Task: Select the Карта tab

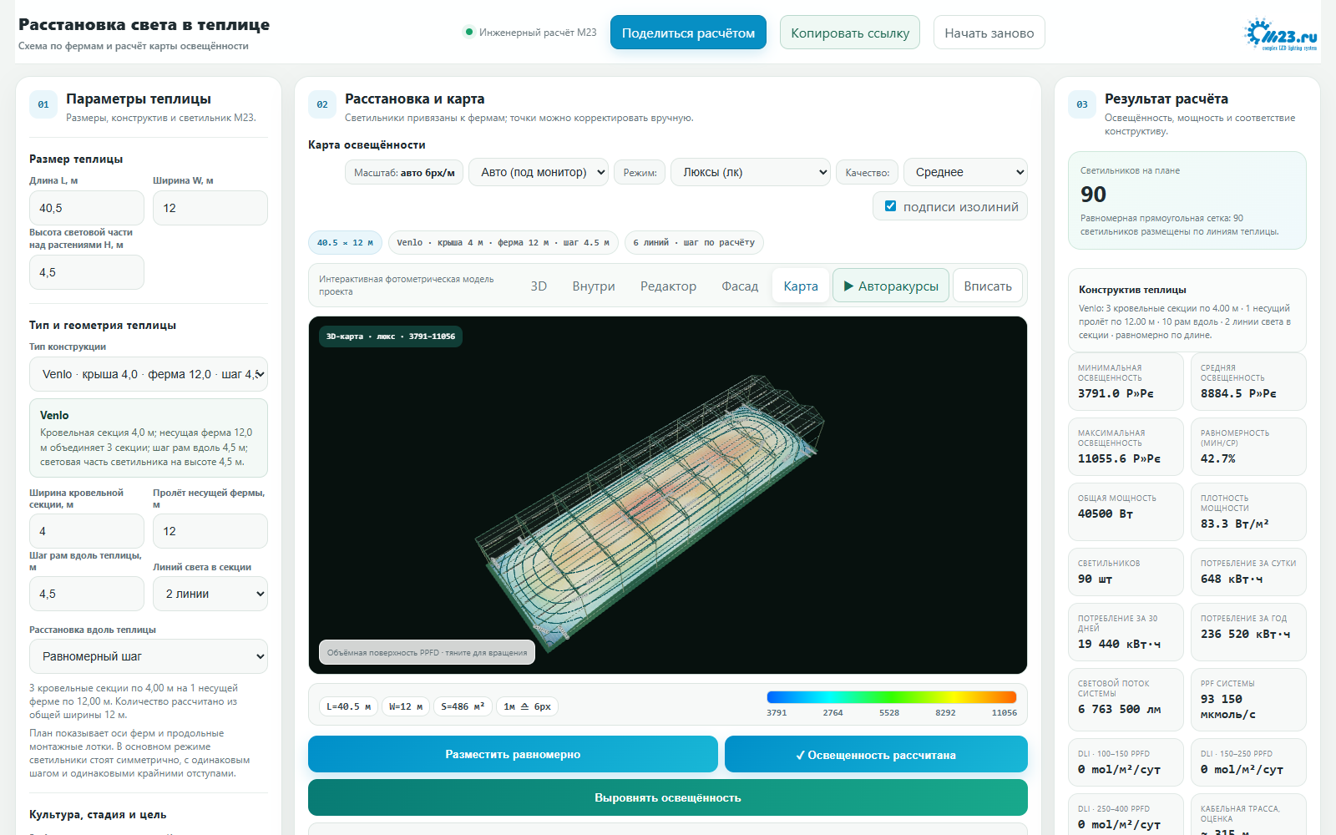Action: (x=801, y=286)
